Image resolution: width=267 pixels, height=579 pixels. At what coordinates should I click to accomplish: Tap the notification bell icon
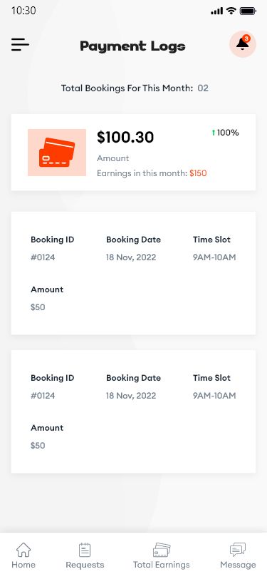pos(243,44)
